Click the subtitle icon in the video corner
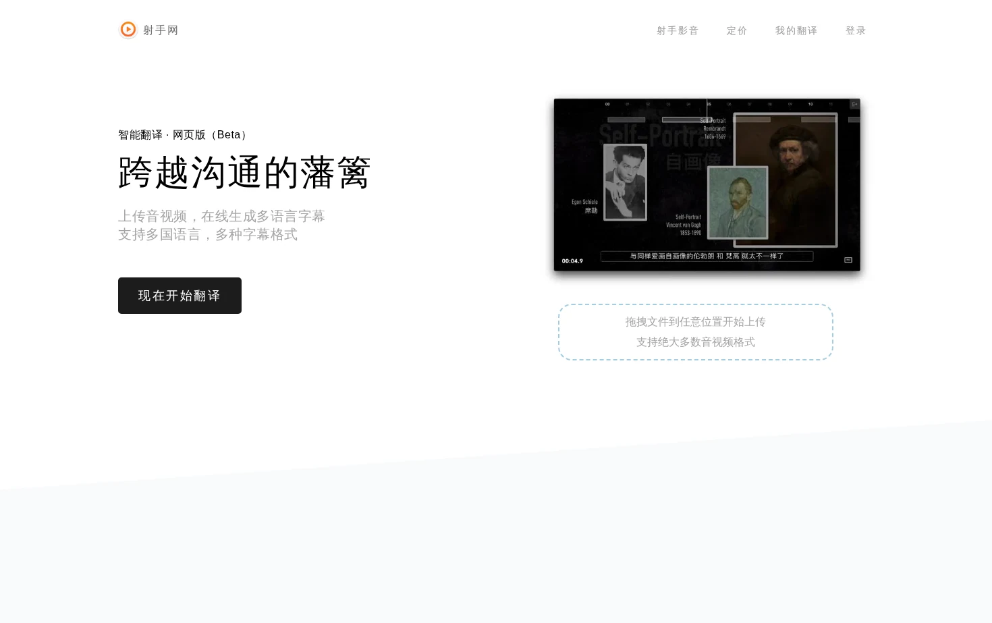 tap(848, 260)
